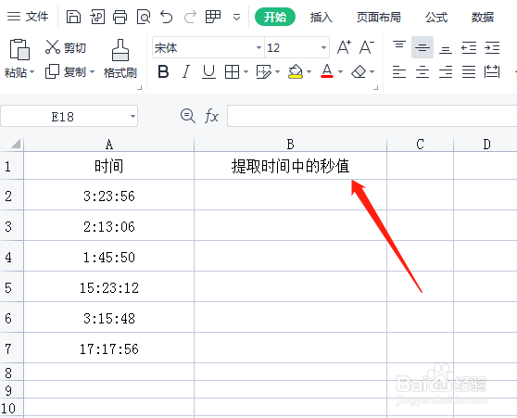The height and width of the screenshot is (418, 517).
Task: Toggle bold formatting
Action: point(163,71)
